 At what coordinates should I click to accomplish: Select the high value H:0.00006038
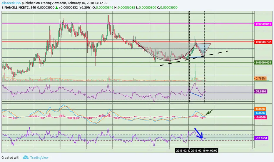coord(125,8)
